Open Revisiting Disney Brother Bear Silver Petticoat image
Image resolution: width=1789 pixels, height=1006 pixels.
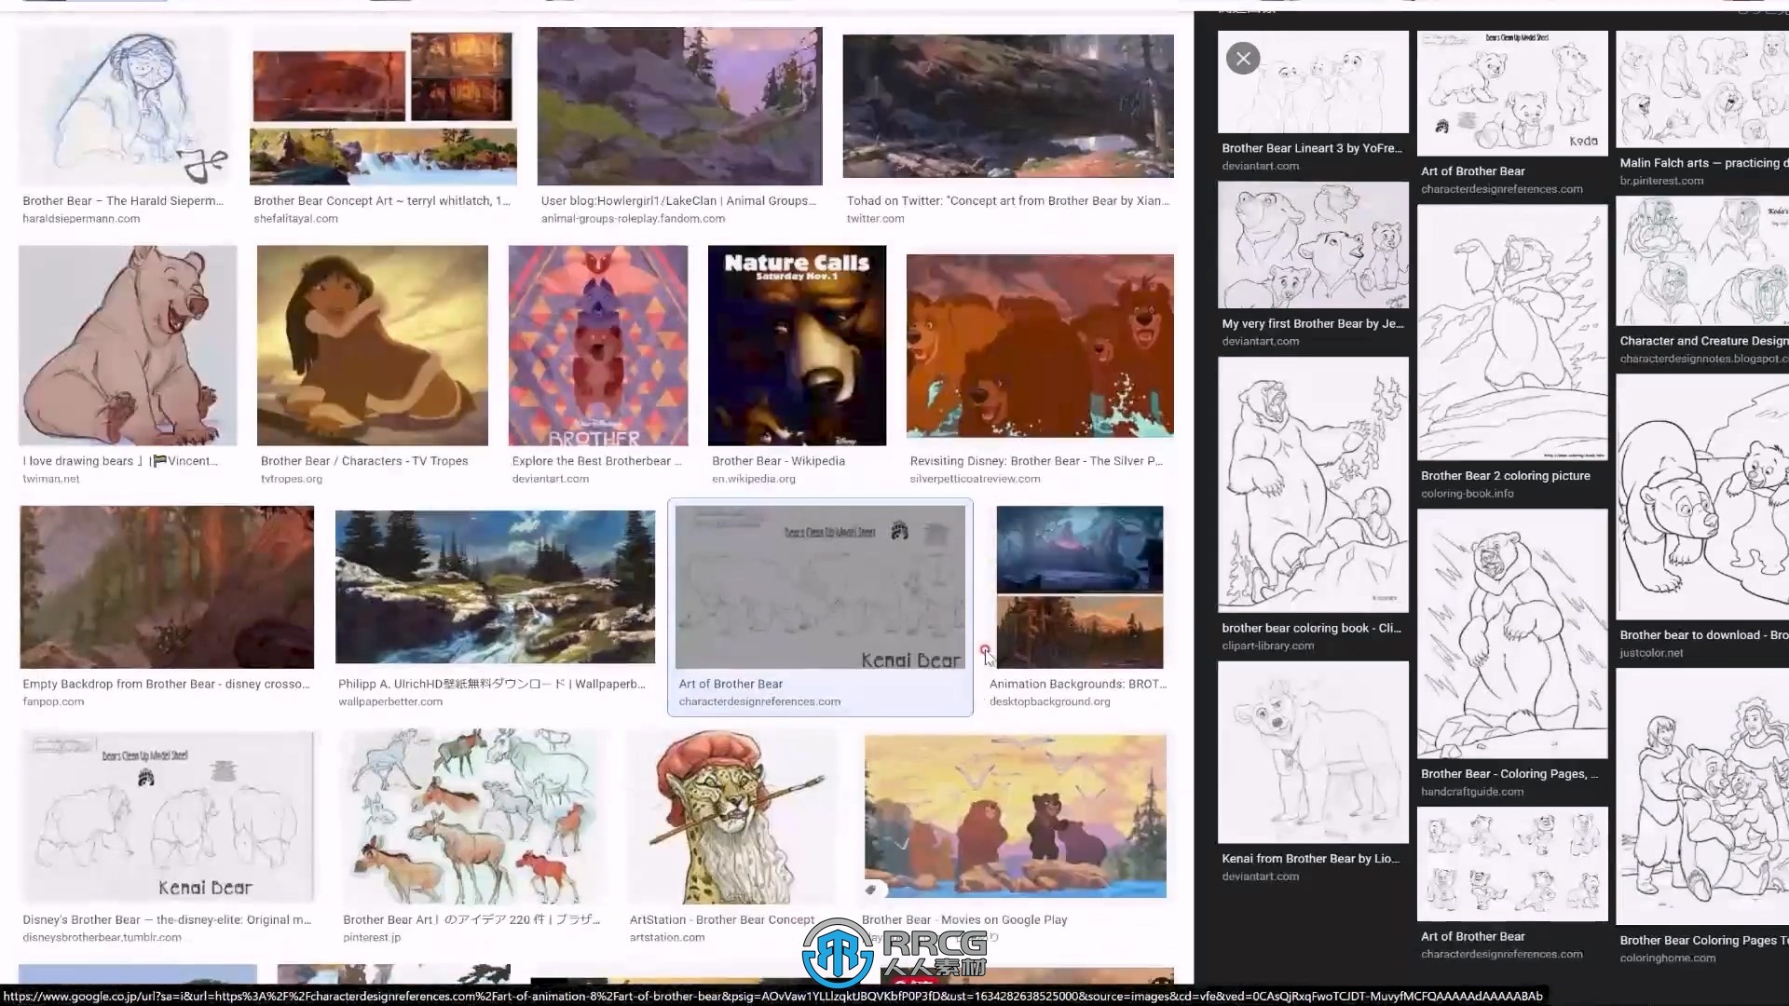pyautogui.click(x=1040, y=346)
